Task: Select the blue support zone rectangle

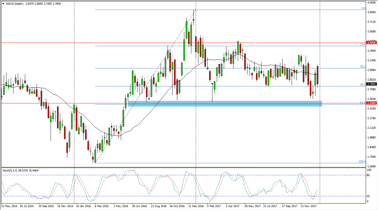Action: (x=225, y=104)
